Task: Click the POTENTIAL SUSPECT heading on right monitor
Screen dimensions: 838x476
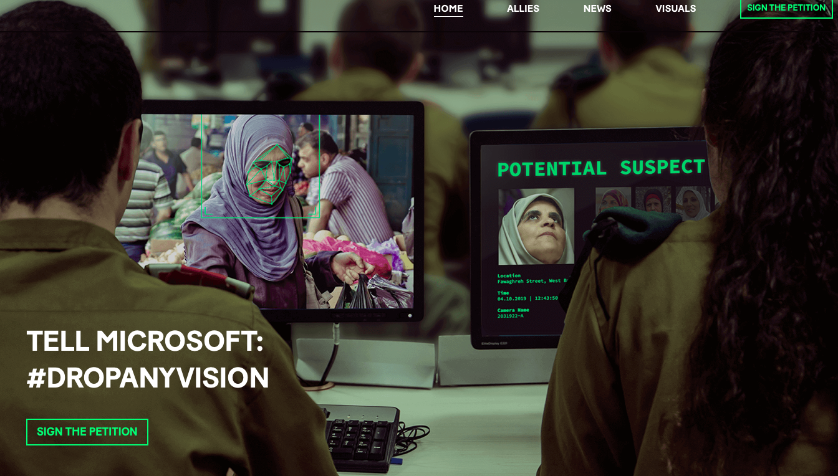Action: 600,168
